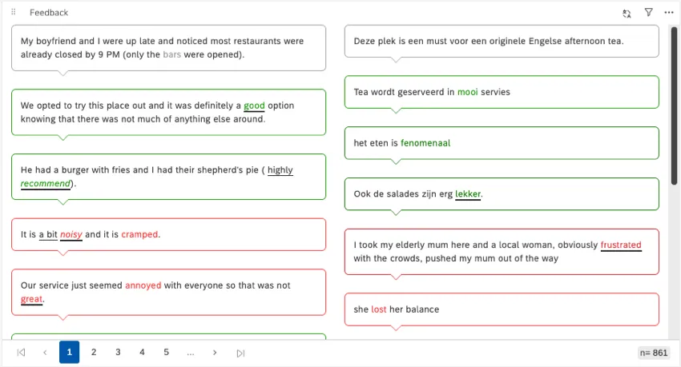Click the n= 861 count badge
This screenshot has width=681, height=367.
coord(653,353)
